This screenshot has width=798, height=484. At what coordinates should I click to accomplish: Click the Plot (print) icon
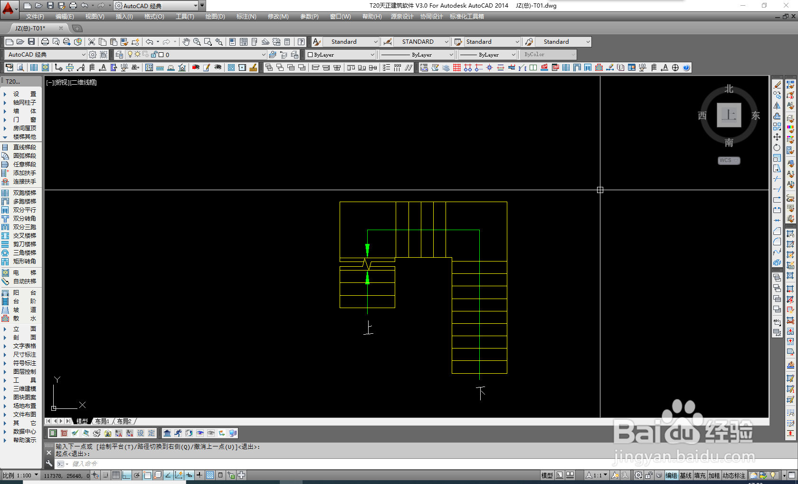(x=45, y=42)
